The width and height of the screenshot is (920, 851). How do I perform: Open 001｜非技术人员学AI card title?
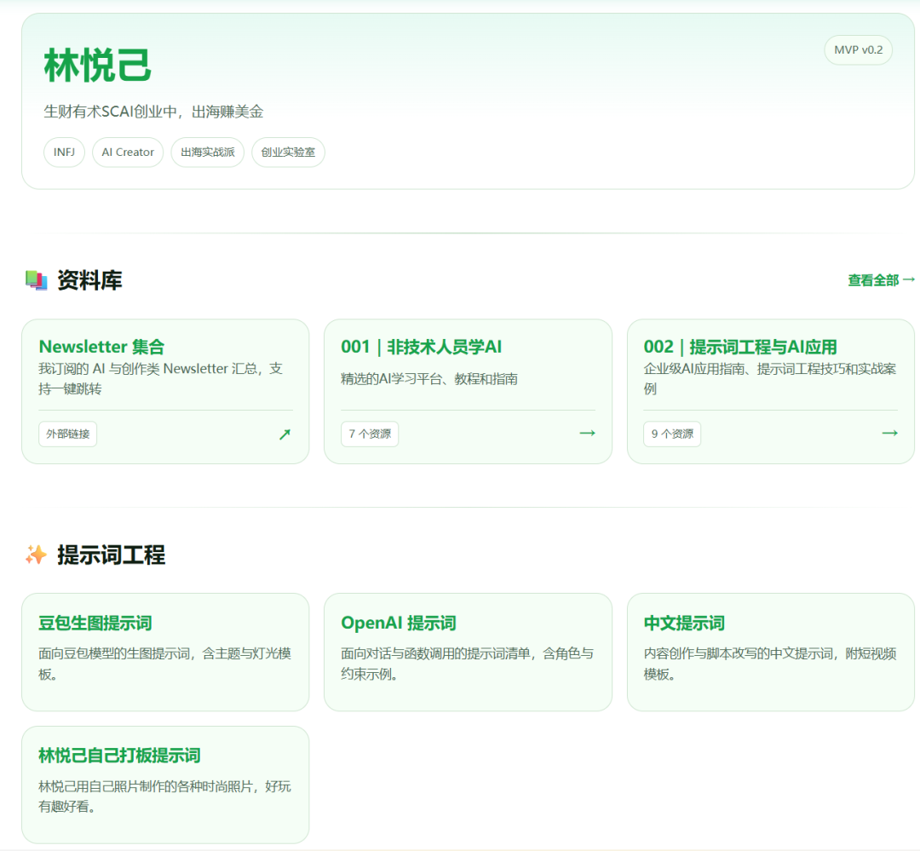coord(422,347)
